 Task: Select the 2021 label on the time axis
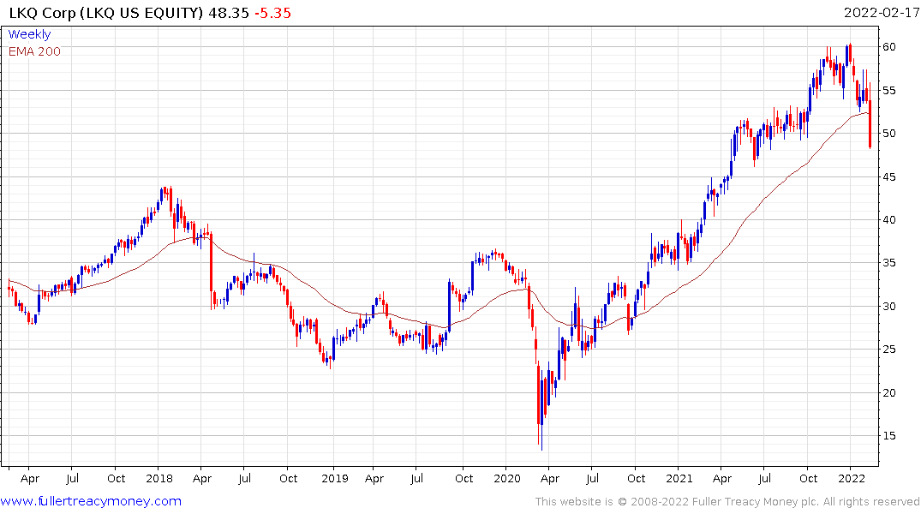679,478
